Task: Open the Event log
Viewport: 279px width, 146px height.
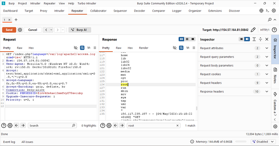Action: [x=9, y=142]
